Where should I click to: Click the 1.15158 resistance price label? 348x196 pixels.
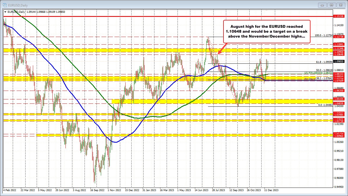click(x=338, y=16)
